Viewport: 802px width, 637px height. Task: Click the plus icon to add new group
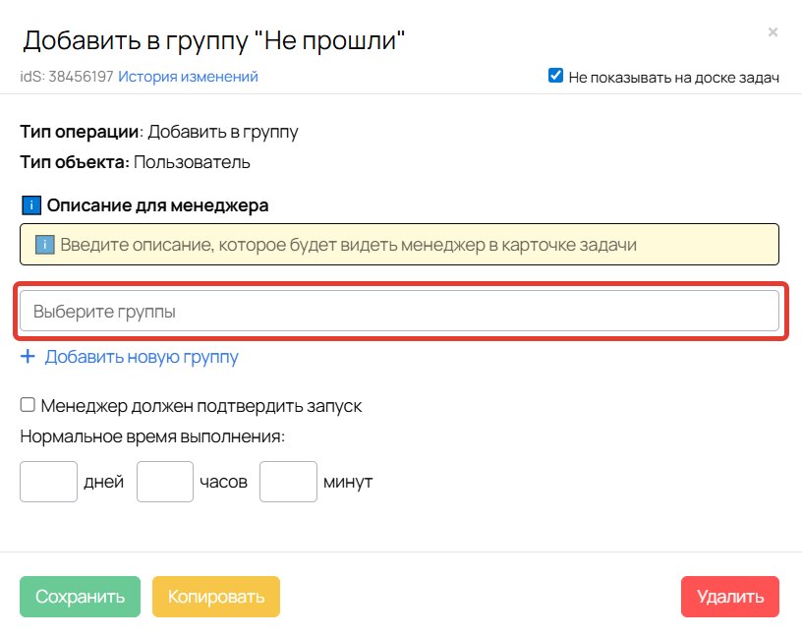pyautogui.click(x=28, y=357)
